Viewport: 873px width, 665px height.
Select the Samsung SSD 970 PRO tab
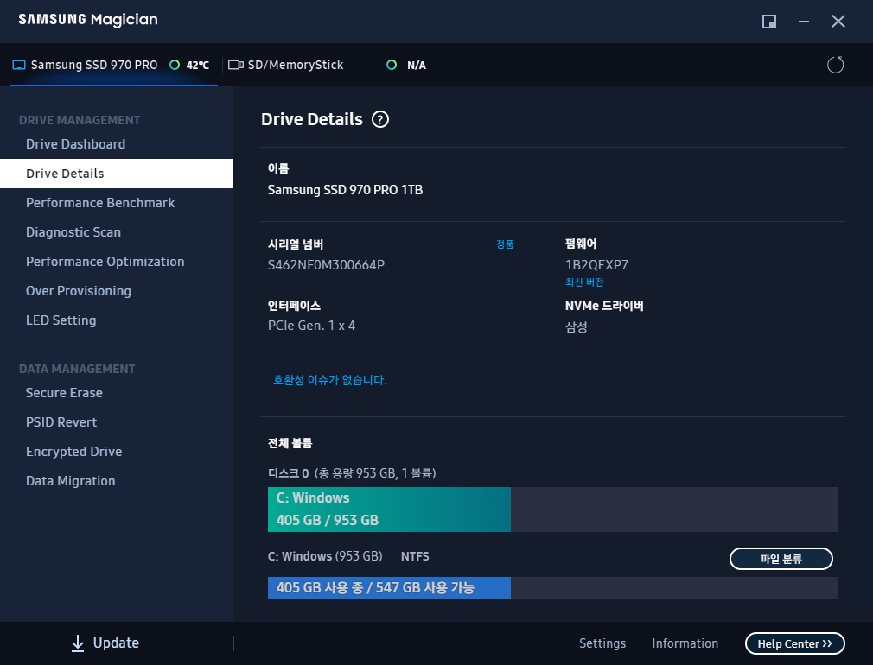coord(113,65)
